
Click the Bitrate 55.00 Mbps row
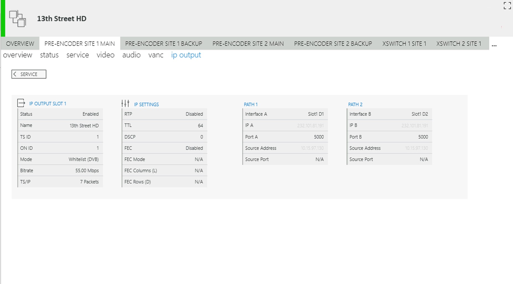(x=60, y=171)
